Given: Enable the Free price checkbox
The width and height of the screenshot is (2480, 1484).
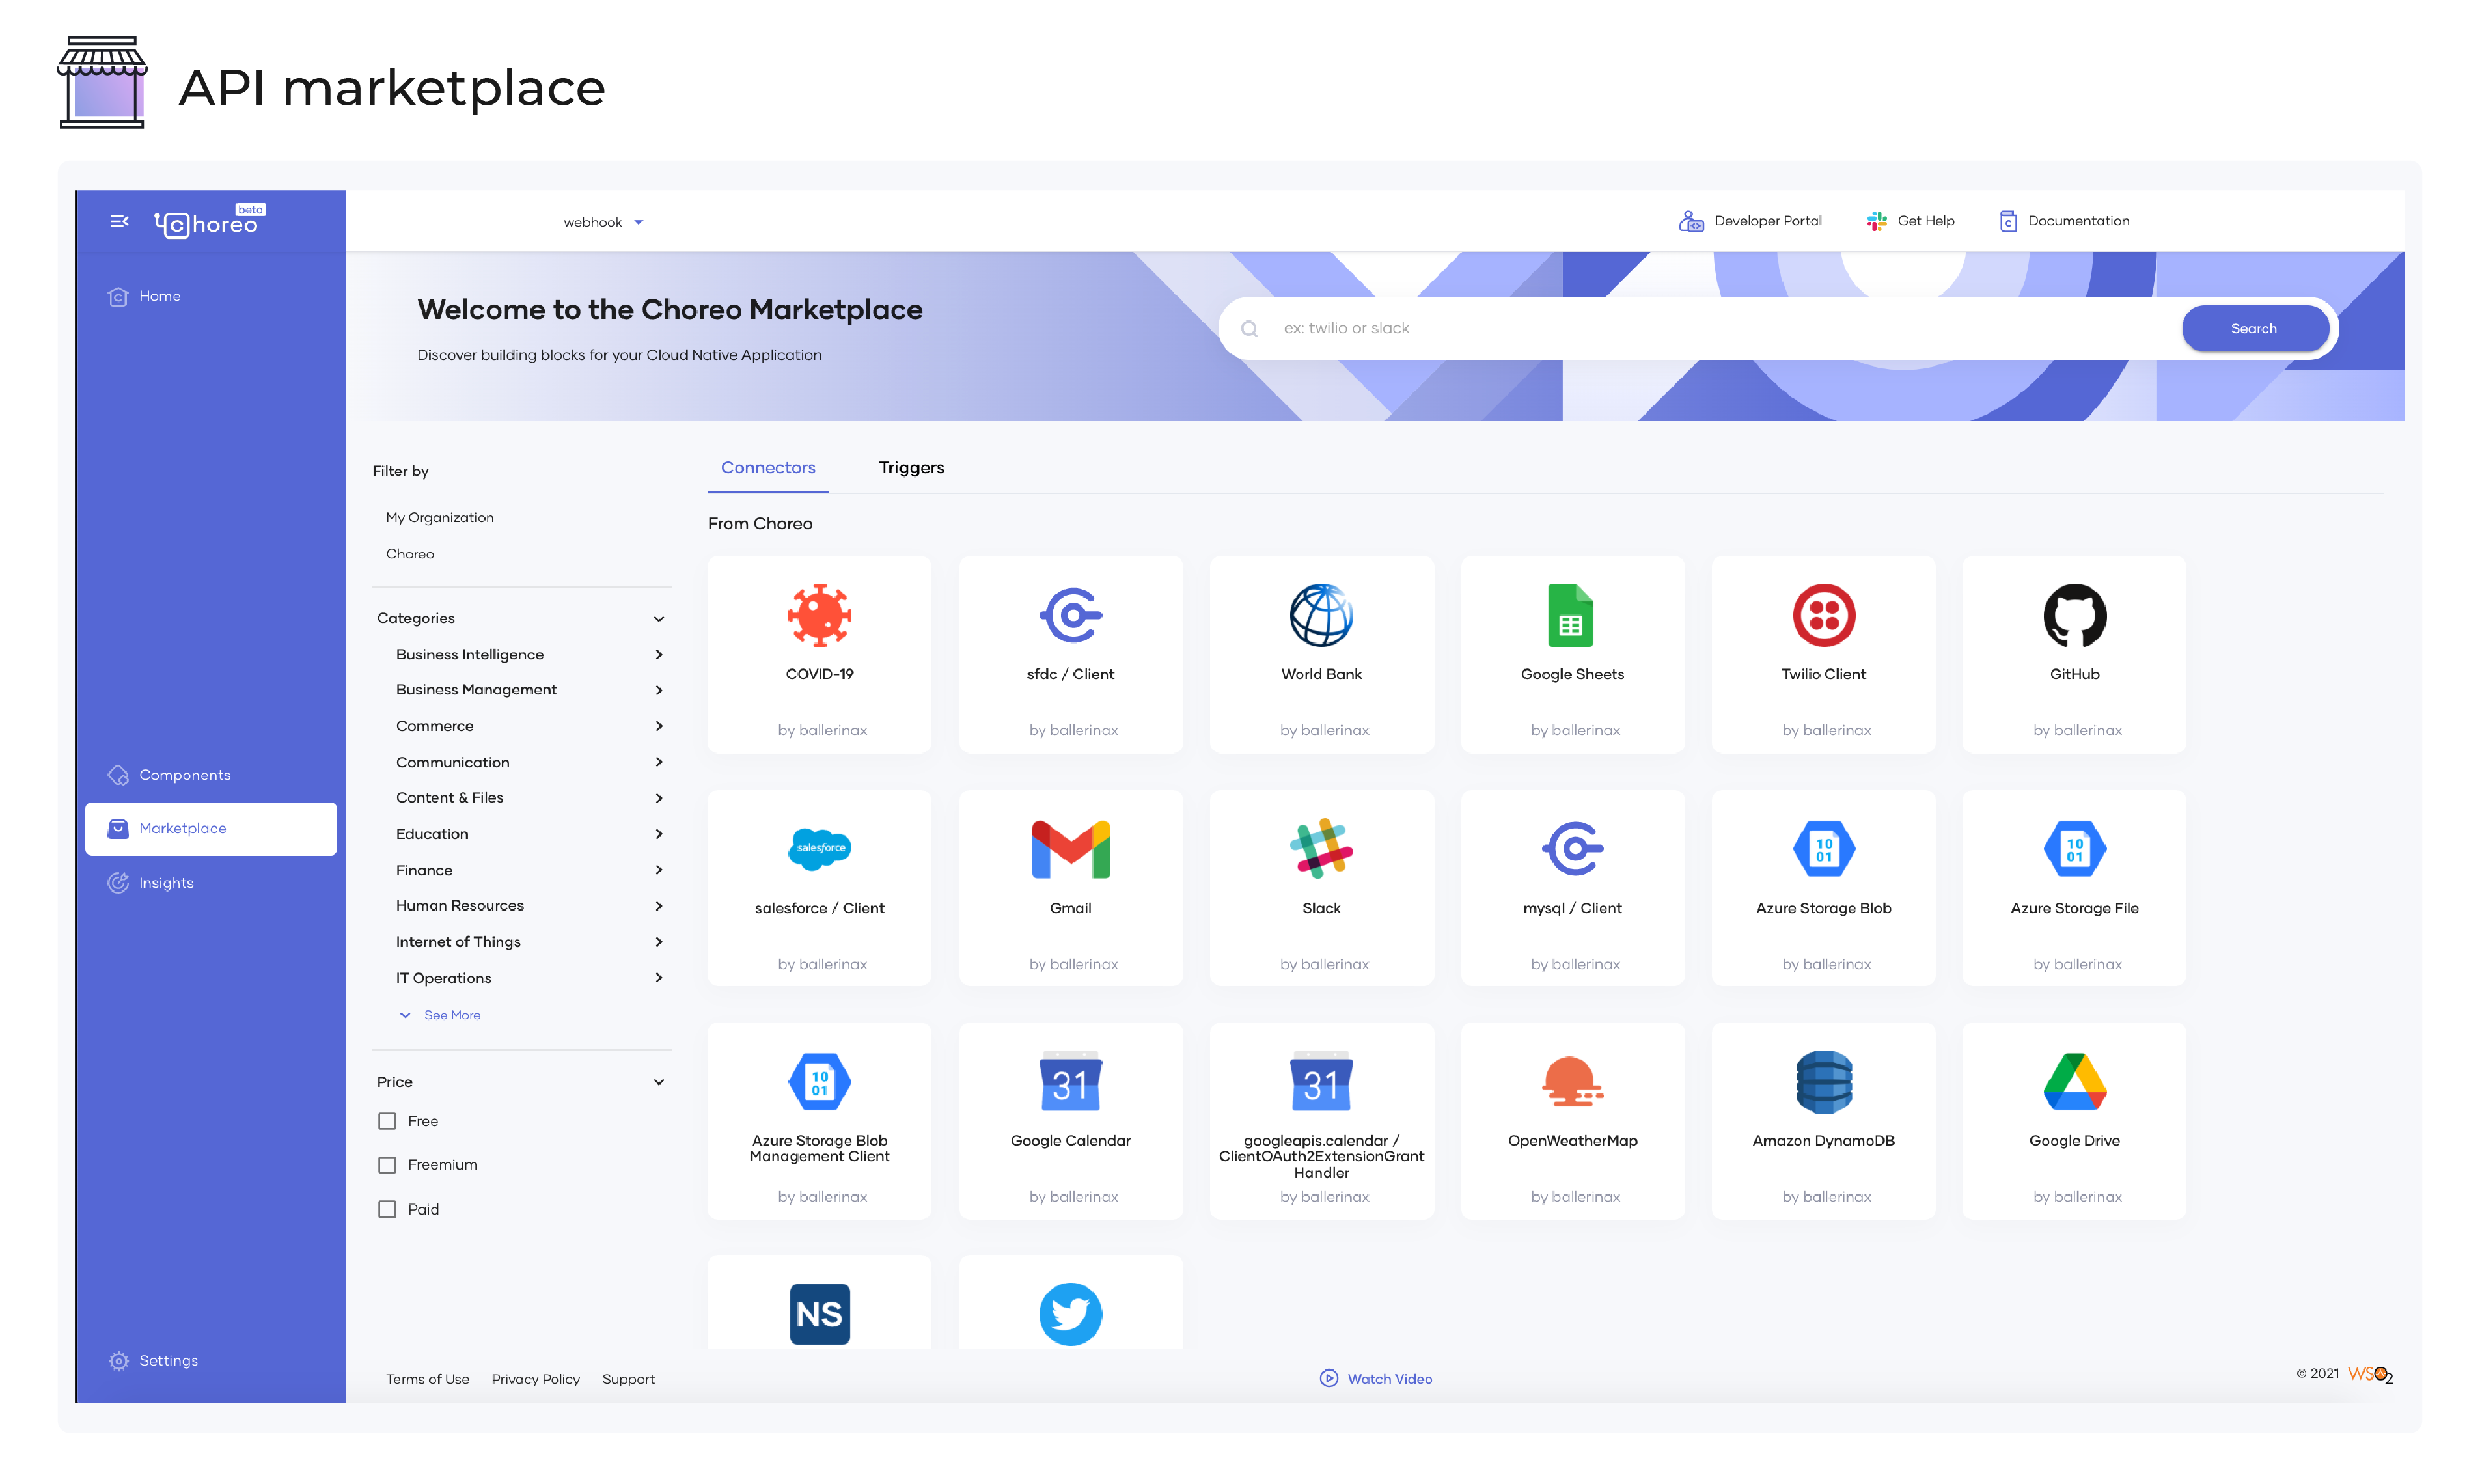Looking at the screenshot, I should click(387, 1121).
